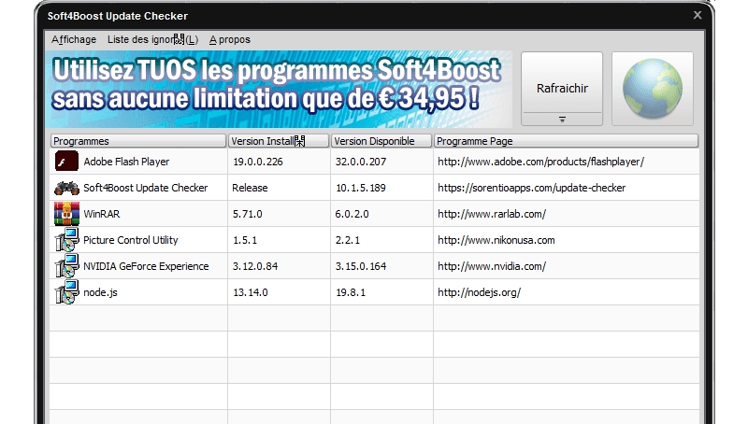This screenshot has width=748, height=424.
Task: Click the Soft4Boost Update Checker binoculars icon
Action: (66, 188)
